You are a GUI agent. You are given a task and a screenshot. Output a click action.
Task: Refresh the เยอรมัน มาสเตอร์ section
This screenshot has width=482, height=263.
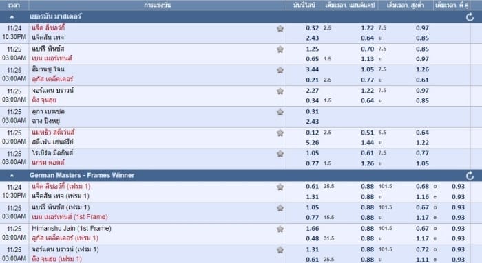tap(470, 17)
